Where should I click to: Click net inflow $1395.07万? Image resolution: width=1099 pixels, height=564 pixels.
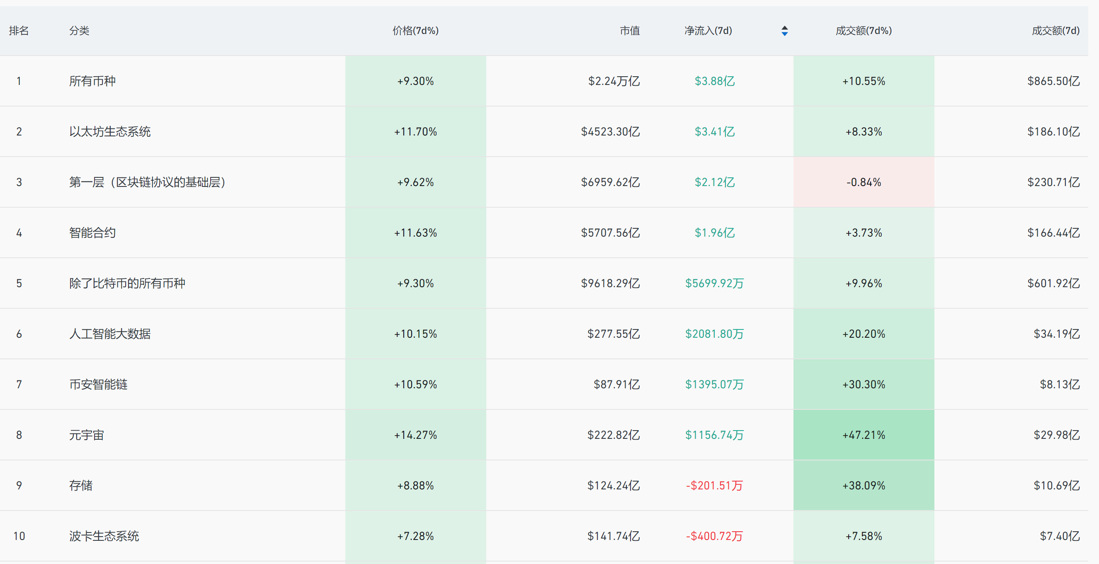tap(715, 385)
